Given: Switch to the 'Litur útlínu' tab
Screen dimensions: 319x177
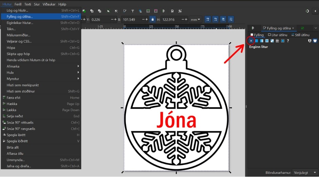Looking at the screenshot, I should (x=277, y=35).
